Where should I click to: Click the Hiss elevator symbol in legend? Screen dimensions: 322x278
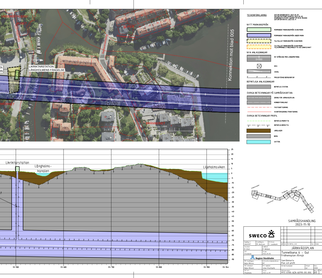(259, 66)
